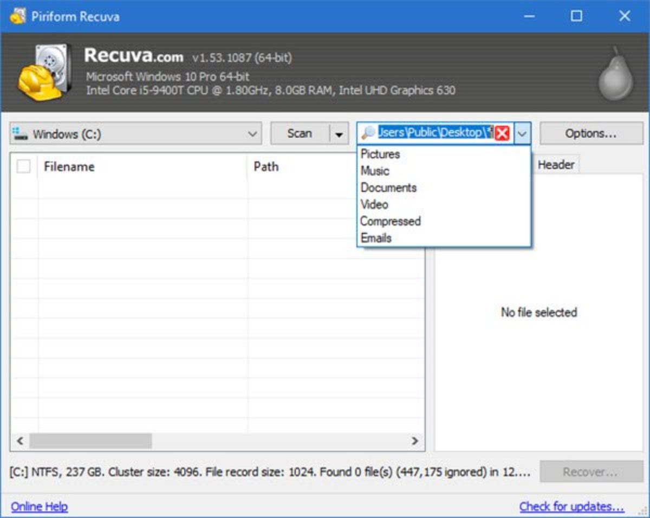Choose Compressed from the filter list

point(391,221)
